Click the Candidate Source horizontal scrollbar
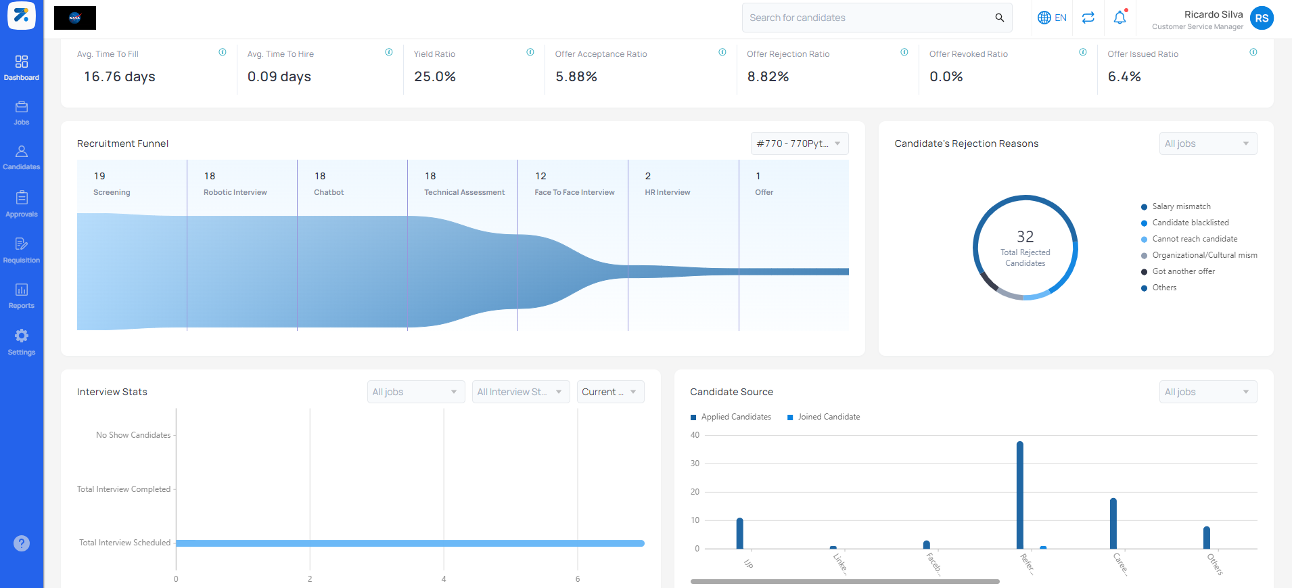 pos(845,581)
